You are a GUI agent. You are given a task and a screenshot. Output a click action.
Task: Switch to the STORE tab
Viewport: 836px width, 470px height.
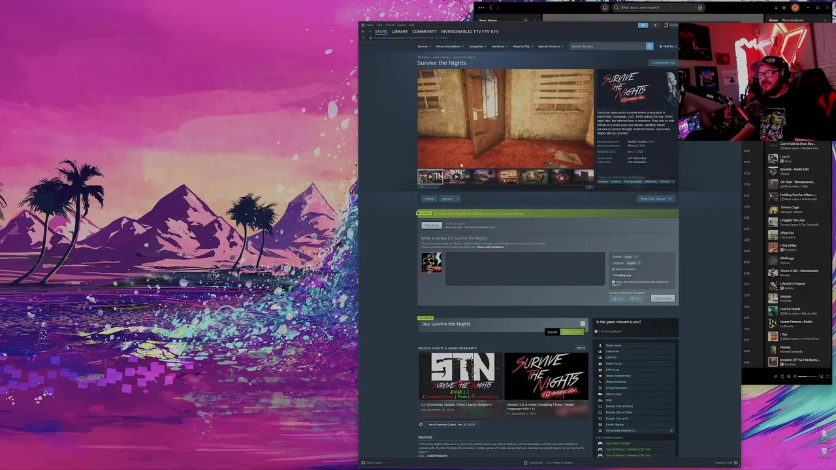[381, 31]
